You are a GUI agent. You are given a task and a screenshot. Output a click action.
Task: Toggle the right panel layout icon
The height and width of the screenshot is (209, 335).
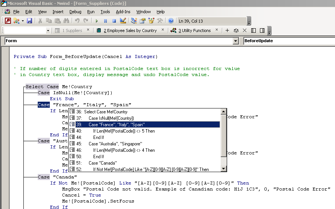262,31
